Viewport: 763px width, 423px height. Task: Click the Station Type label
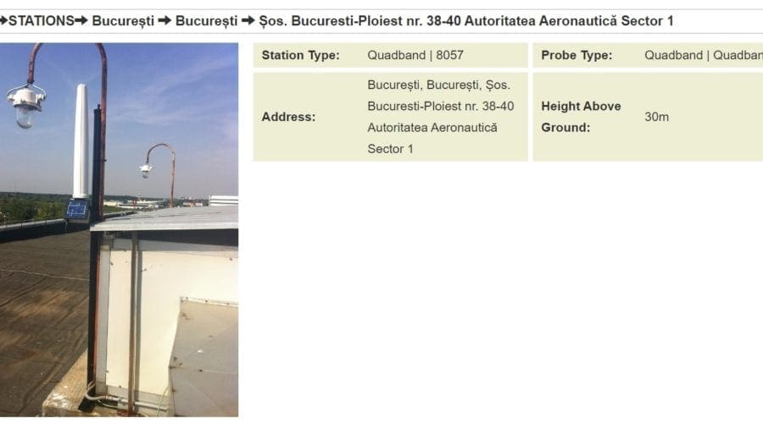coord(301,55)
